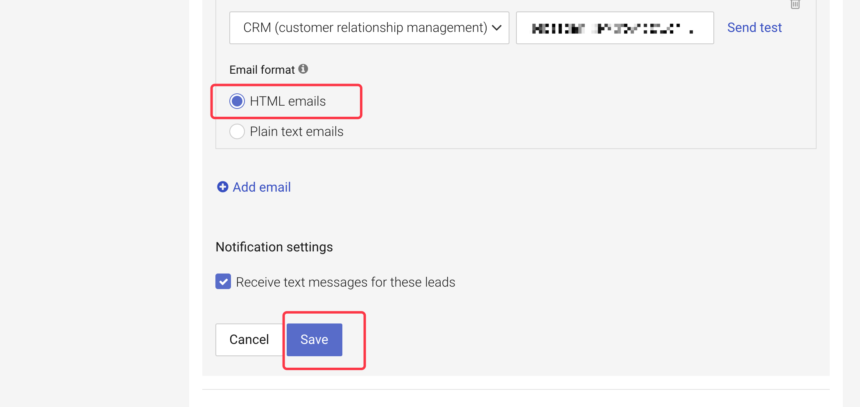Select the HTML emails radio button

click(237, 101)
